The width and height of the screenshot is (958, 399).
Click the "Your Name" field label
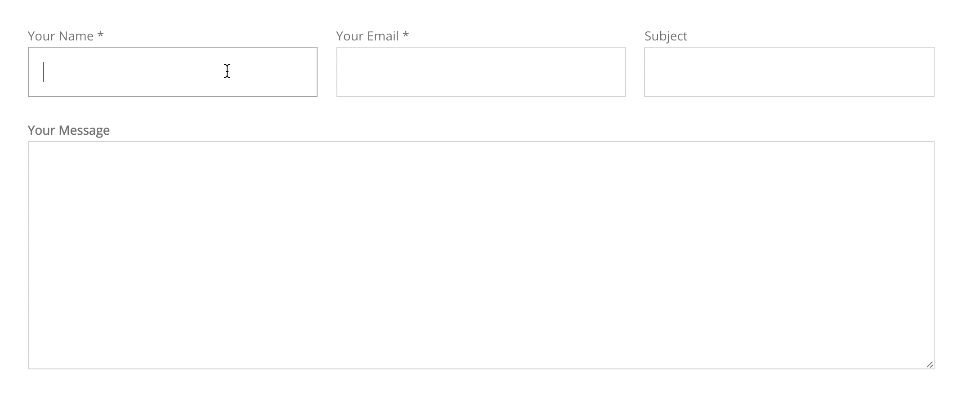click(61, 36)
